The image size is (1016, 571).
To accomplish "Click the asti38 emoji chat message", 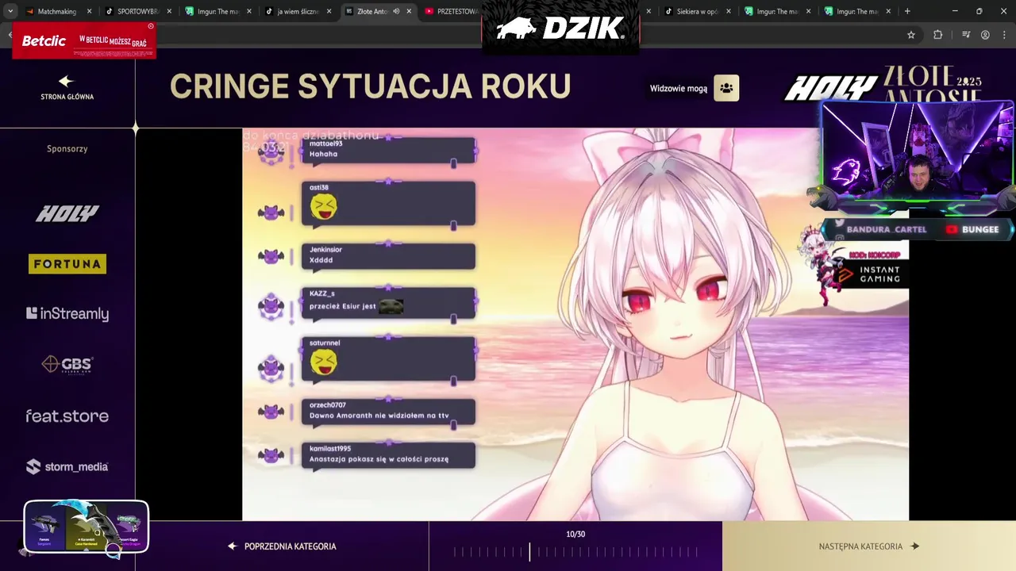I will coord(388,204).
